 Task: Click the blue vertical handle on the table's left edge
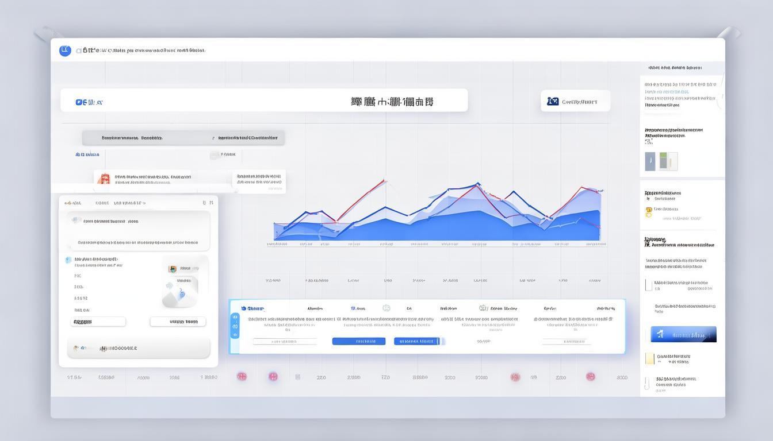[234, 326]
